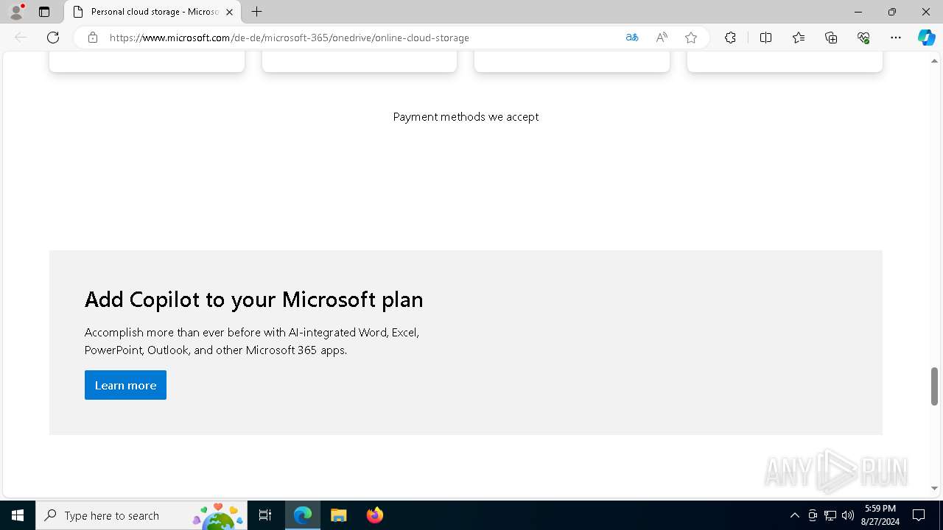Screen dimensions: 943x530
Task: Click the scrollbar up arrow
Action: click(934, 60)
